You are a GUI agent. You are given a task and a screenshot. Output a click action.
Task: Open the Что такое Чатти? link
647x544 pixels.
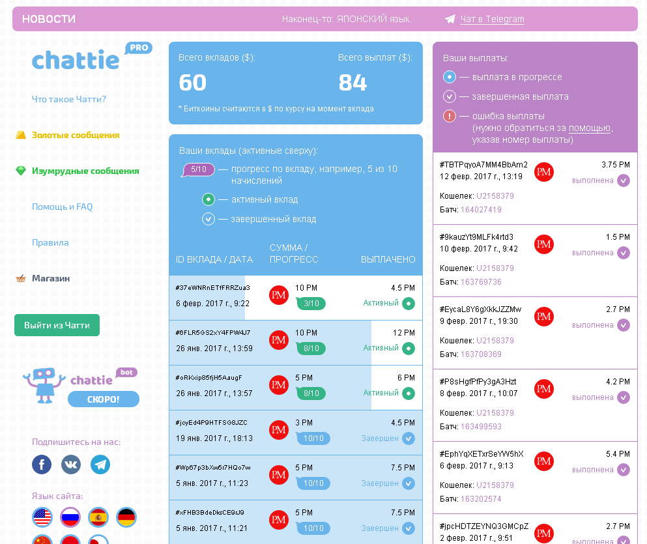(x=69, y=99)
